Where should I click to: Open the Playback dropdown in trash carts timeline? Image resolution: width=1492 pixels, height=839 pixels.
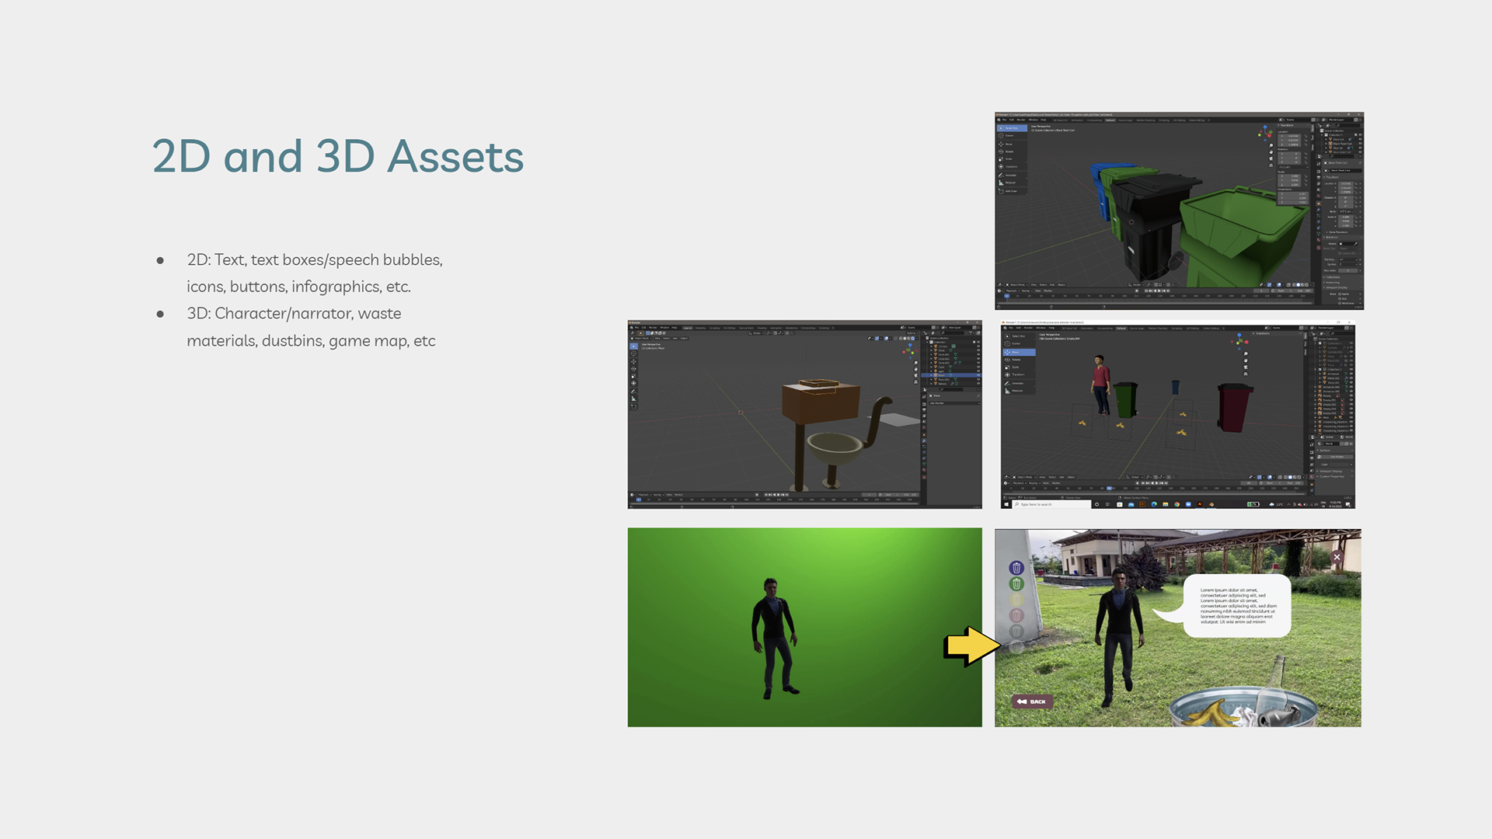click(1012, 291)
